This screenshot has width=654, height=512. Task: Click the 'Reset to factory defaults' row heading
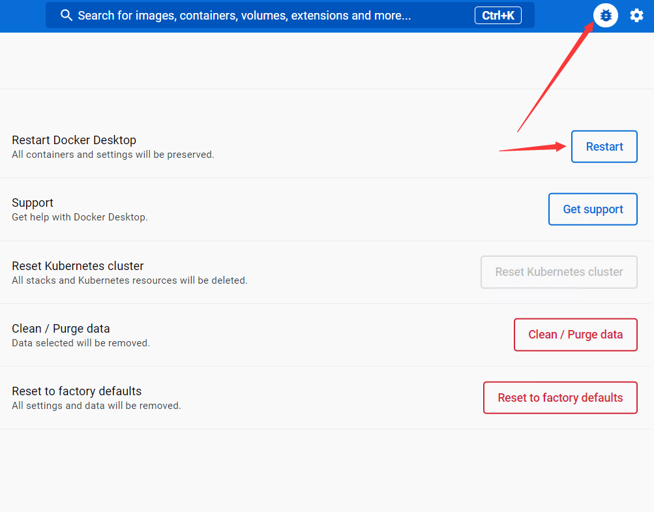(x=77, y=391)
